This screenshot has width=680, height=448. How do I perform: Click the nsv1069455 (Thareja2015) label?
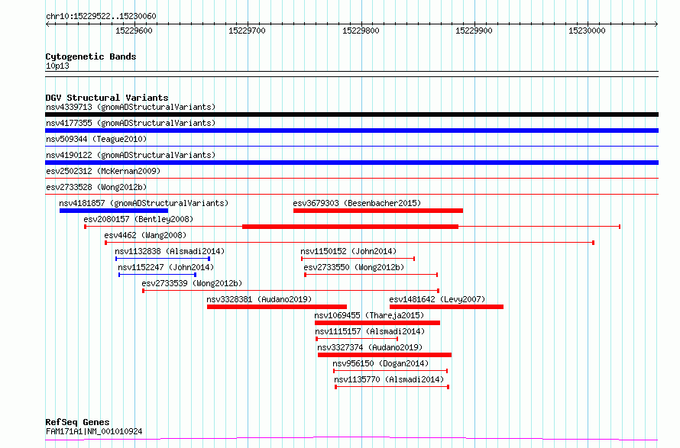[369, 315]
